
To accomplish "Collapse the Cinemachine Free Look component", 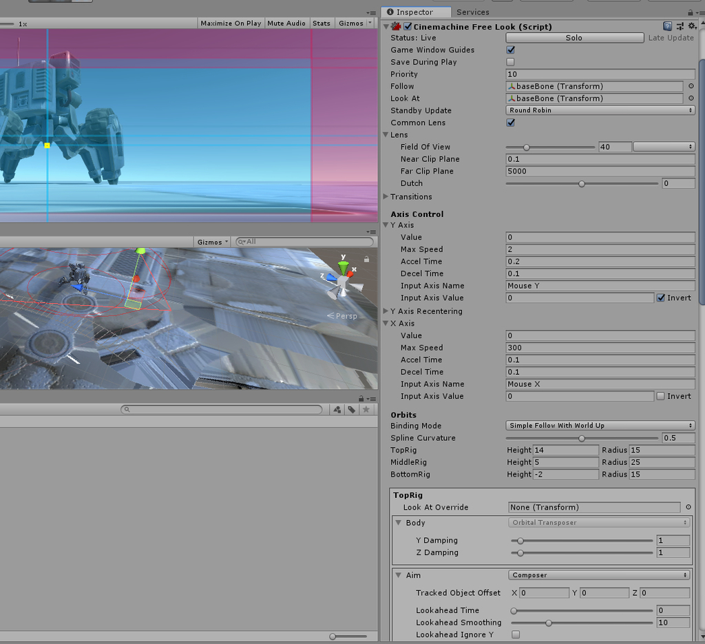I will click(386, 27).
